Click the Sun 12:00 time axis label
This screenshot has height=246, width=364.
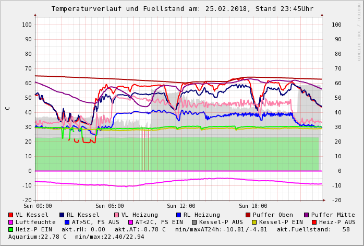(180, 206)
